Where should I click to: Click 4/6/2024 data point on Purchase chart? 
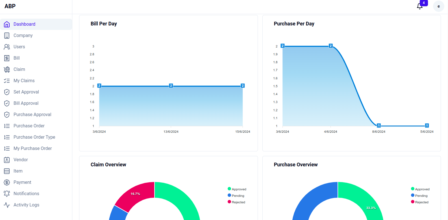[331, 46]
